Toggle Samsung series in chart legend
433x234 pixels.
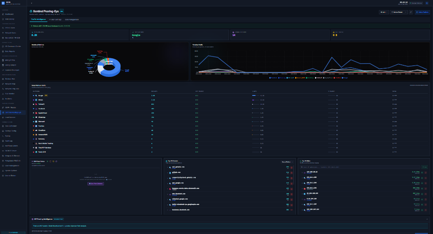point(282,78)
